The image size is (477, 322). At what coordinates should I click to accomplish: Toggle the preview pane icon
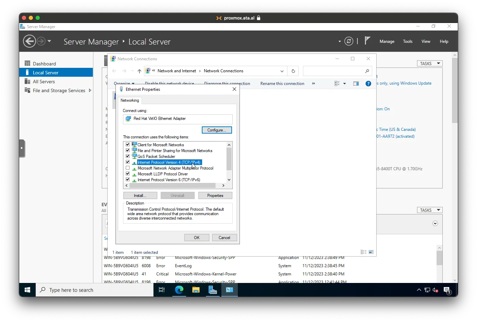pyautogui.click(x=356, y=84)
